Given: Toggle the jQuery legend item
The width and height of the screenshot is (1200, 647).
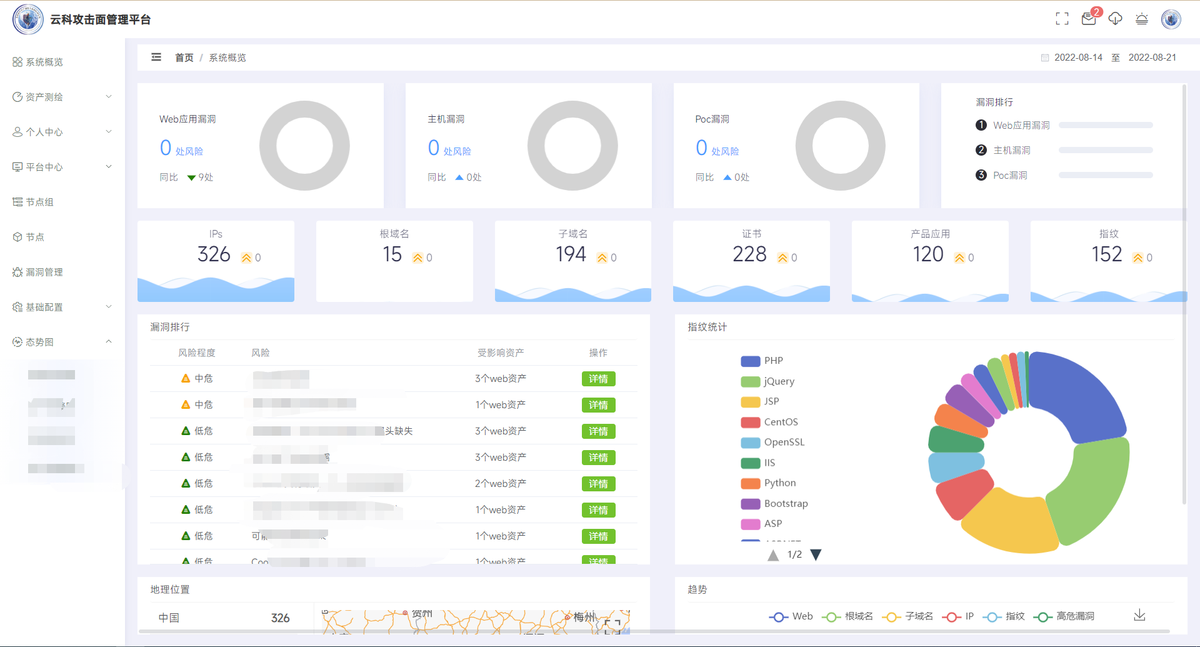Looking at the screenshot, I should click(767, 381).
